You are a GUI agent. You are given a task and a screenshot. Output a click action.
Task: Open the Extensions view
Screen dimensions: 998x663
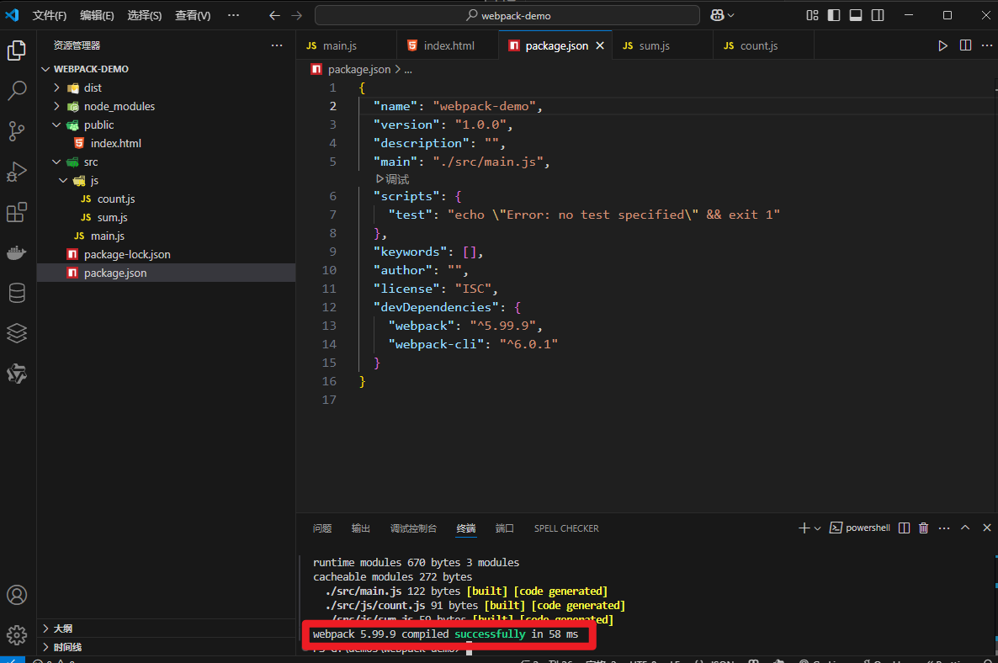click(x=17, y=212)
